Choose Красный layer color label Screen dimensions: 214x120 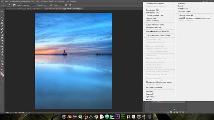click(x=149, y=94)
